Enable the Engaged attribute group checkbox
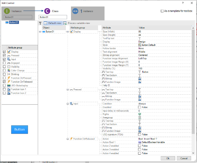 click(4, 63)
